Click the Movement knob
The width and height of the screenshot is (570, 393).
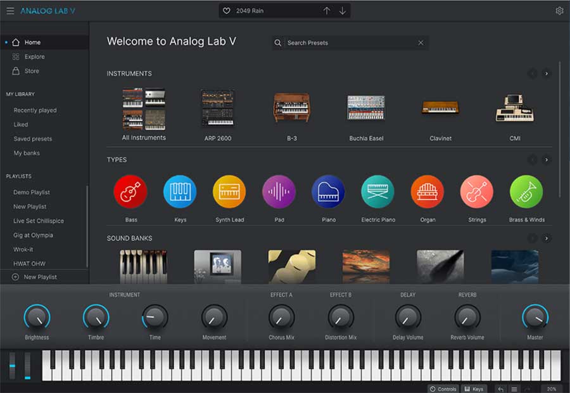(x=214, y=318)
